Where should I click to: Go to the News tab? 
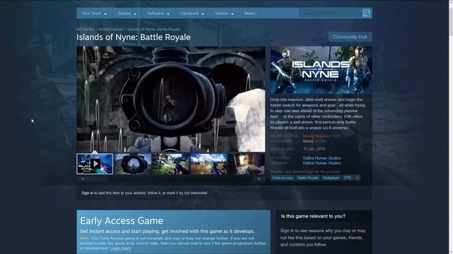point(250,13)
